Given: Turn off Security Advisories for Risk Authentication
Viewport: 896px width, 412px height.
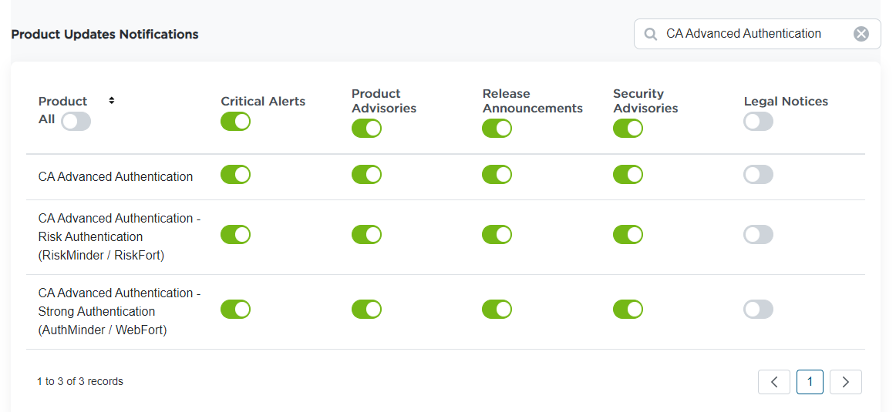Looking at the screenshot, I should point(628,235).
